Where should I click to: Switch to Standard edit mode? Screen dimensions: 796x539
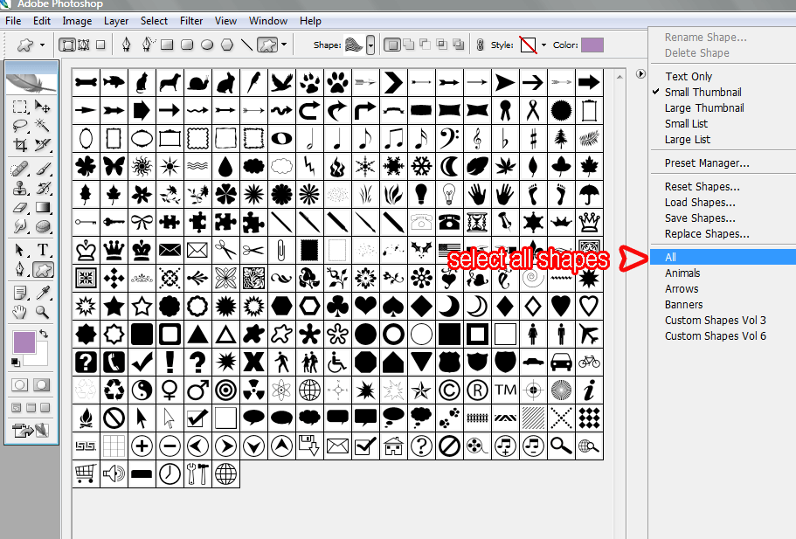coord(20,384)
